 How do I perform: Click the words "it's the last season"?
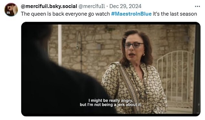coord(175,14)
